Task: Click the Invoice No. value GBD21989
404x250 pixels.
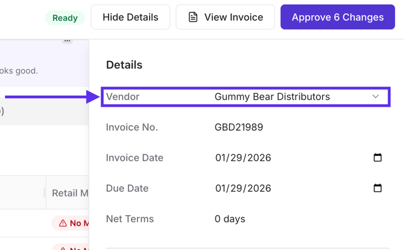Action: click(239, 127)
